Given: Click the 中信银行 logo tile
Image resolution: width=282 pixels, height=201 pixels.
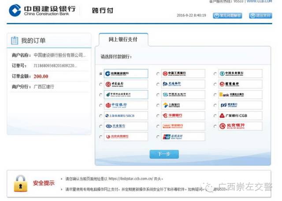Looking at the screenshot, I should [x=126, y=105].
